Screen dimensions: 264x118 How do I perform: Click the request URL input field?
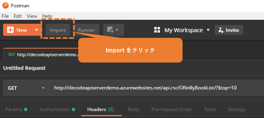pyautogui.click(x=157, y=88)
